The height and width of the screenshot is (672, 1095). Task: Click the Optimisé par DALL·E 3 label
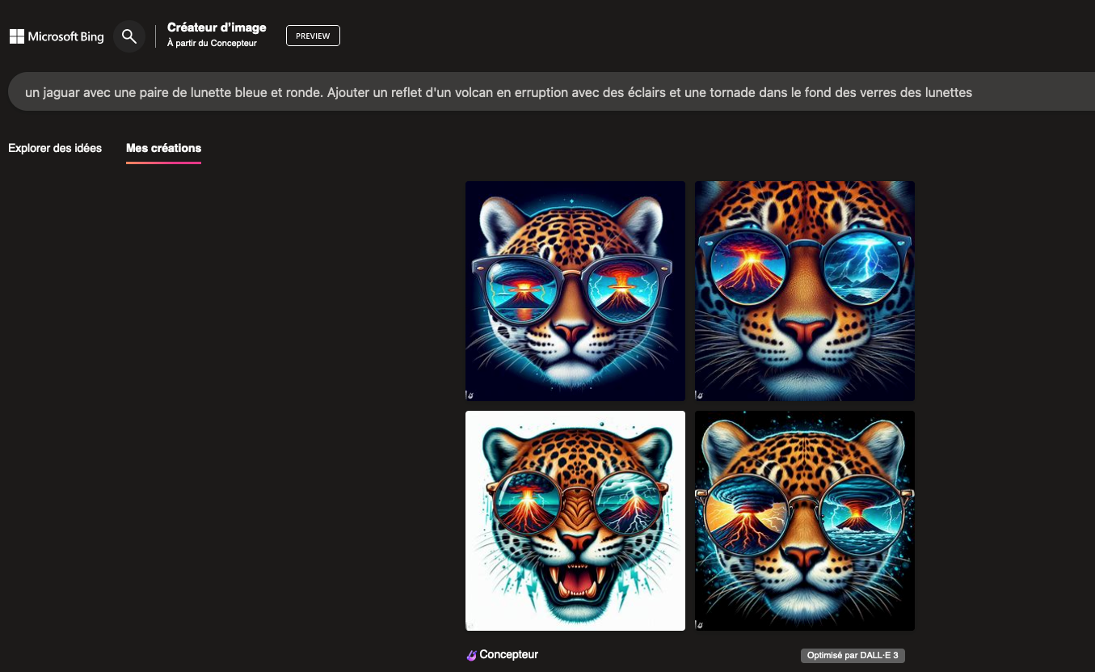click(x=853, y=656)
